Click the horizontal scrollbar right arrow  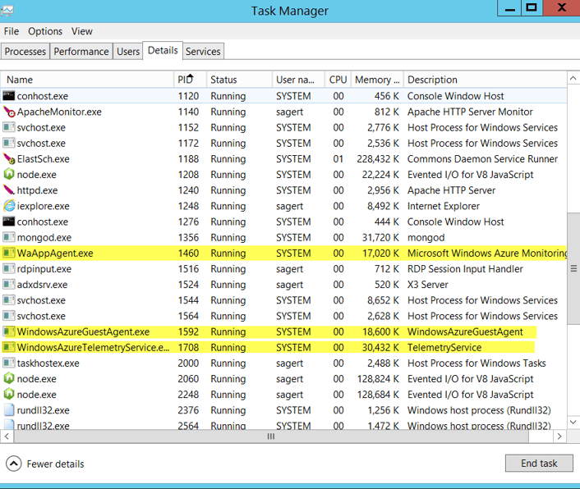pos(559,436)
